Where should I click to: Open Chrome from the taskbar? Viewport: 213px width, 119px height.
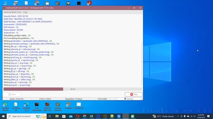[85, 116]
